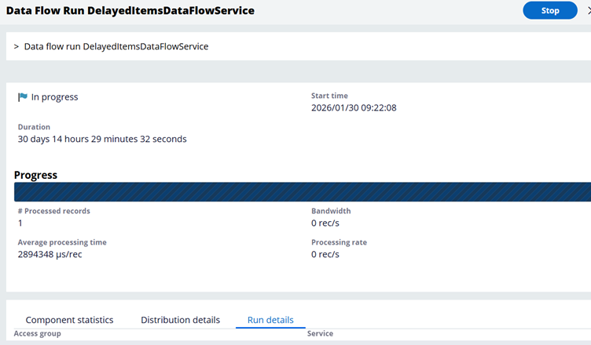Click the striped progress bar

click(x=302, y=192)
